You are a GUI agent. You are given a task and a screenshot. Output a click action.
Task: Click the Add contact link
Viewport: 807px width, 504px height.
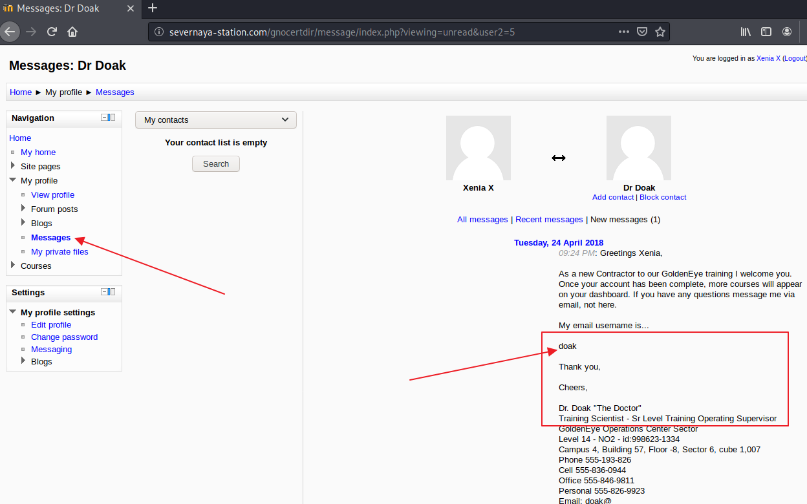[613, 197]
